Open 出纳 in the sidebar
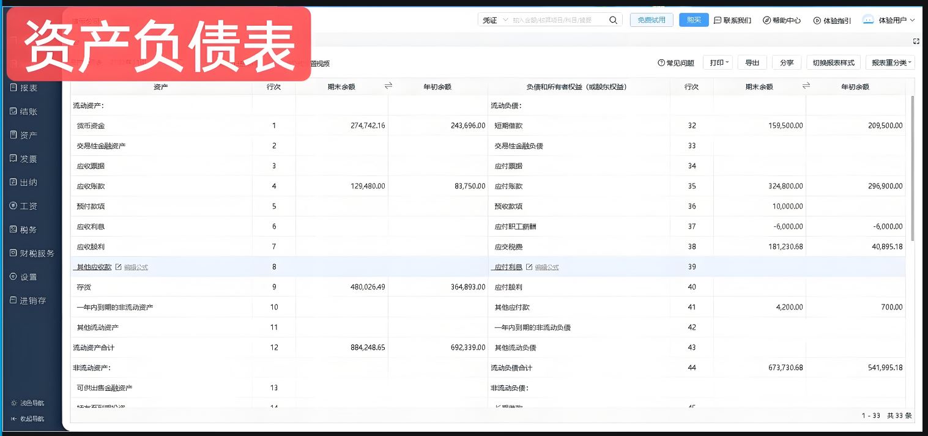Viewport: 928px width, 436px height. point(24,182)
